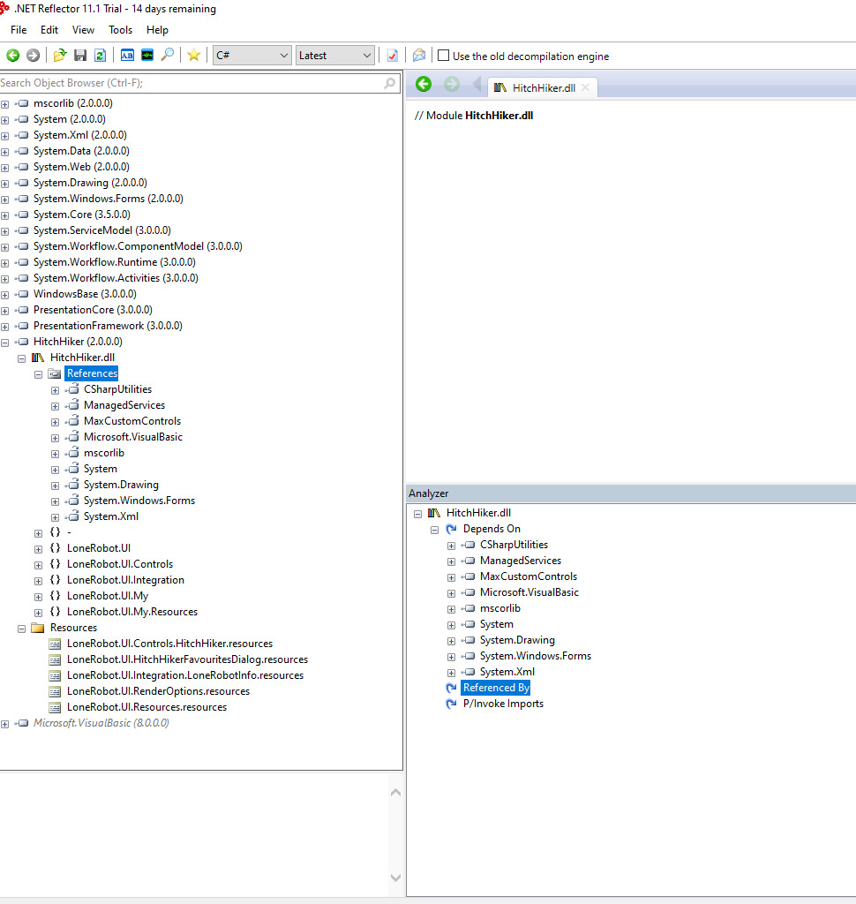Viewport: 856px width, 904px height.
Task: Expand CSharpUtilities reference in object browser
Action: pyautogui.click(x=55, y=390)
